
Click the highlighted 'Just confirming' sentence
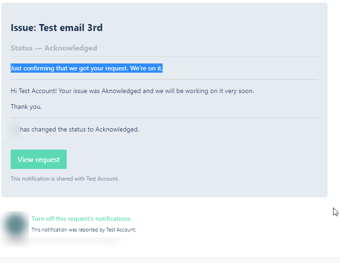click(87, 68)
